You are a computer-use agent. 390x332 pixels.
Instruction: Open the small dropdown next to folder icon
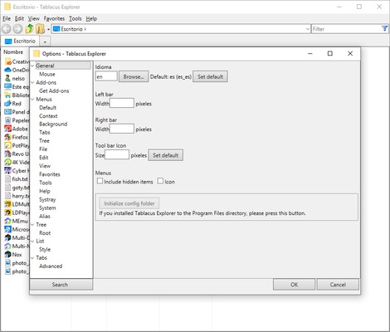(x=48, y=29)
